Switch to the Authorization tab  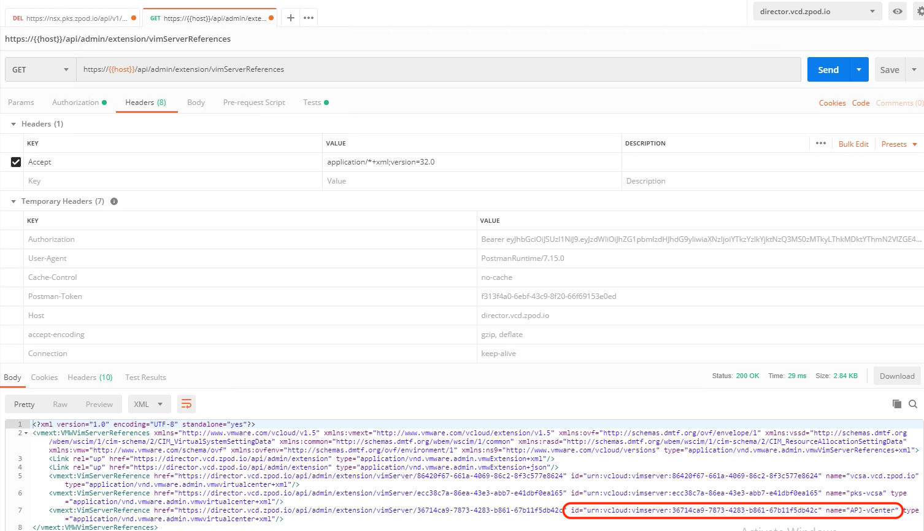click(75, 103)
